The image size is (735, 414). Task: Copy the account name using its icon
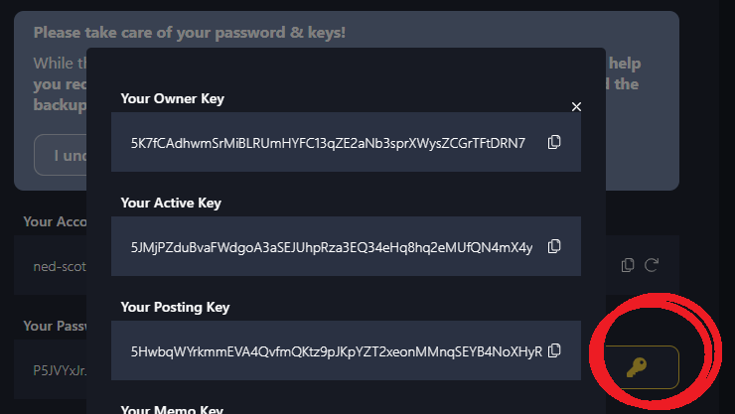click(627, 265)
